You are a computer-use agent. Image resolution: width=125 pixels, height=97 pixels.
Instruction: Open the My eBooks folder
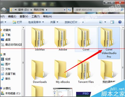[63, 72]
